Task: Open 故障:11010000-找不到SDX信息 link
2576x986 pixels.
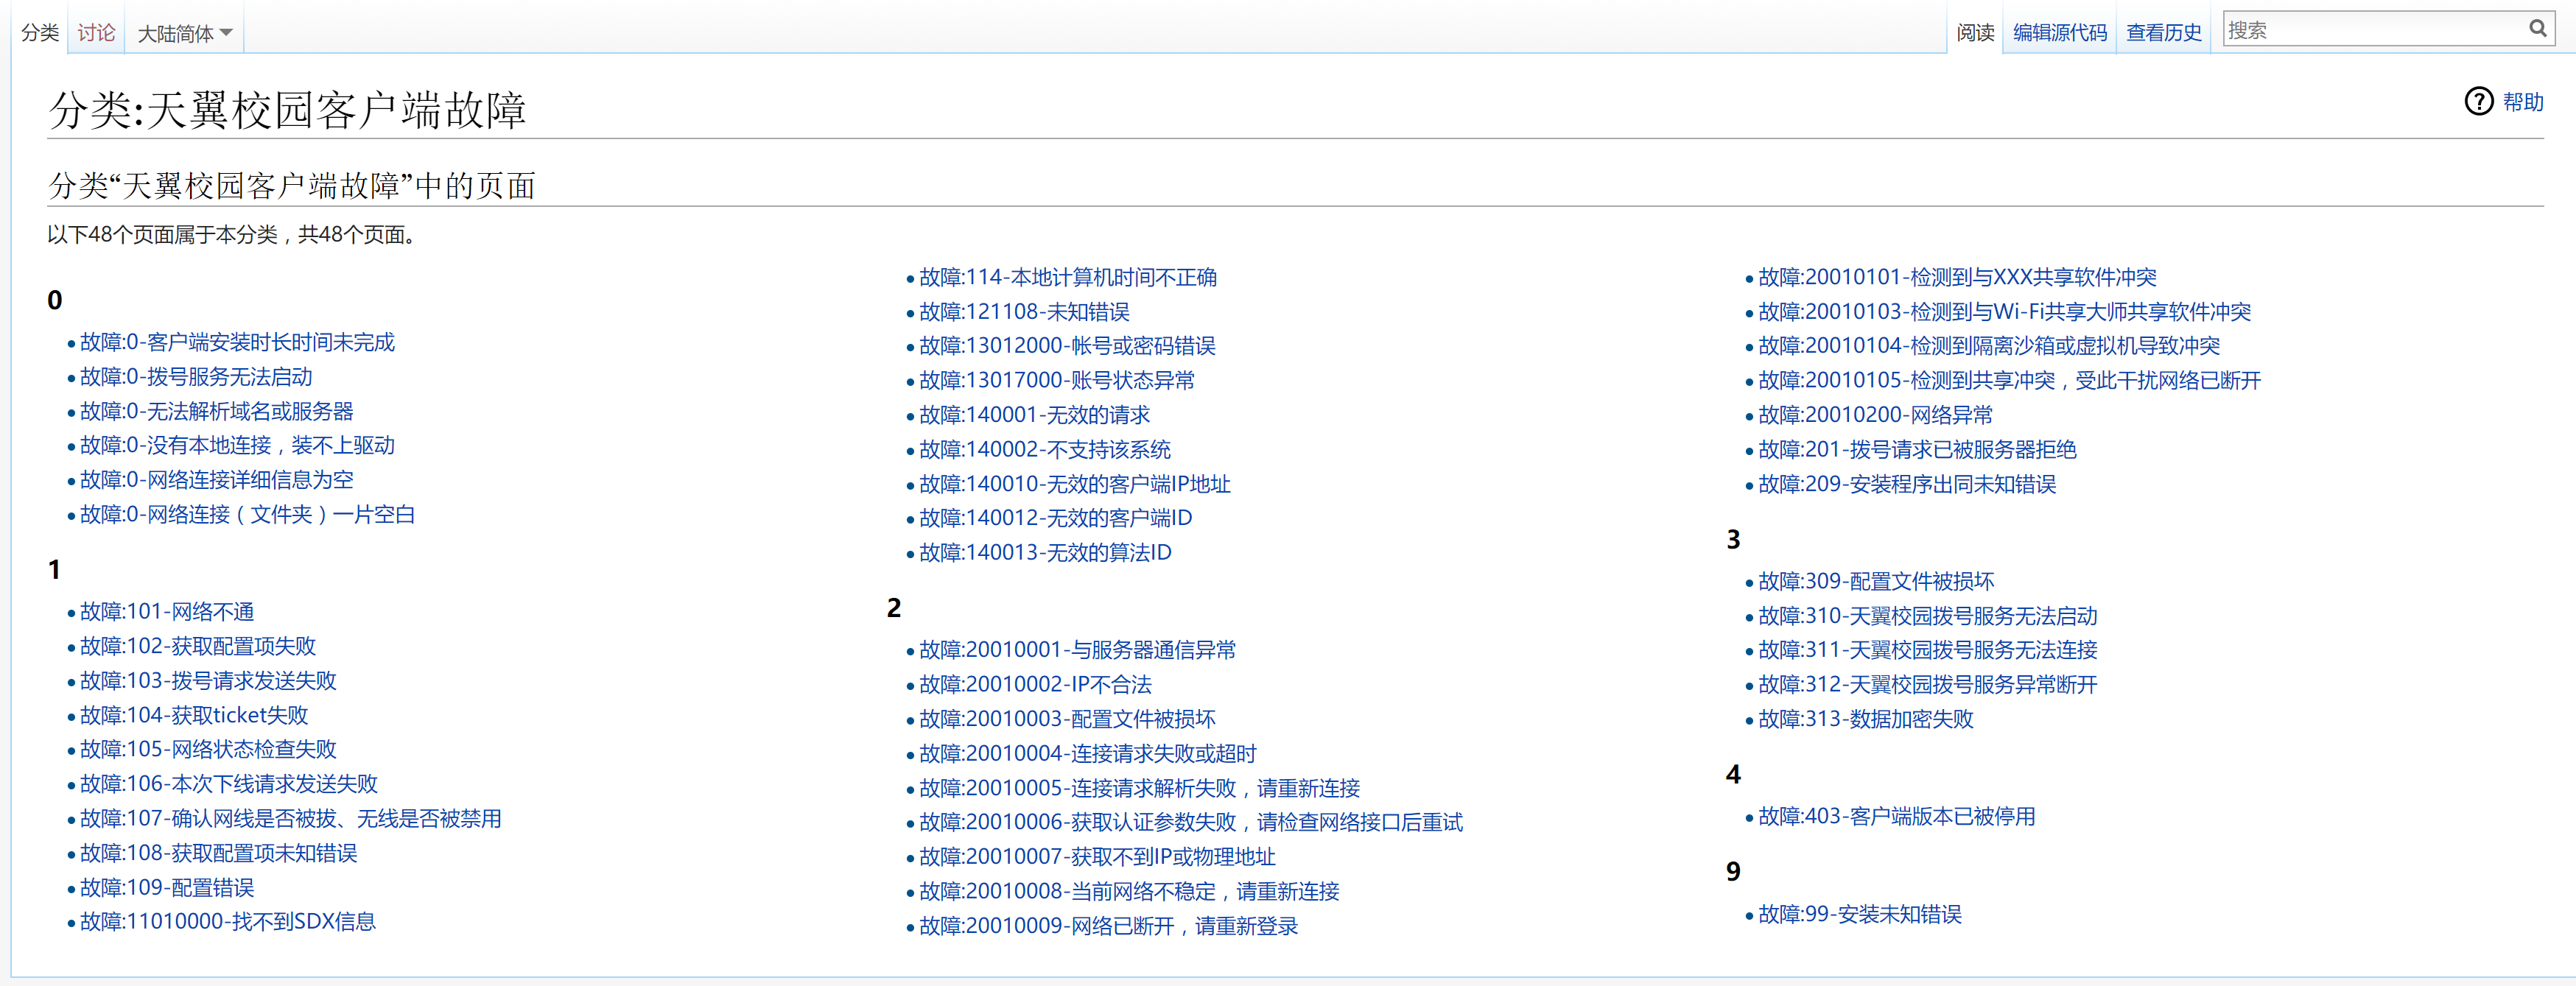Action: tap(228, 922)
